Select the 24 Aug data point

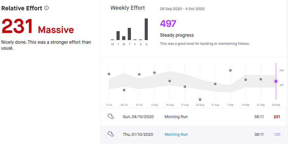click(x=200, y=100)
